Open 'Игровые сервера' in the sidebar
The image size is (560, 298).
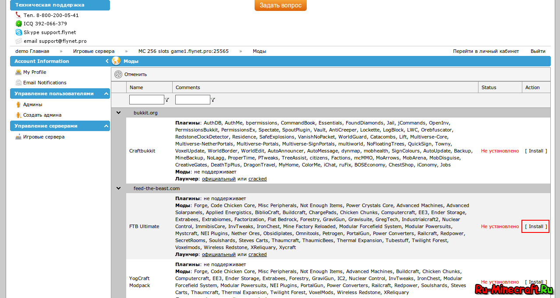44,137
